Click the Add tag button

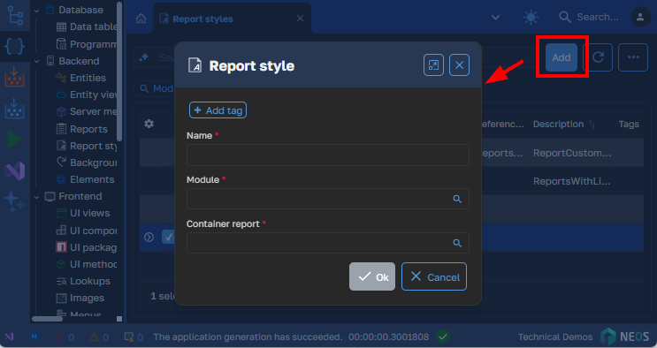(x=218, y=110)
